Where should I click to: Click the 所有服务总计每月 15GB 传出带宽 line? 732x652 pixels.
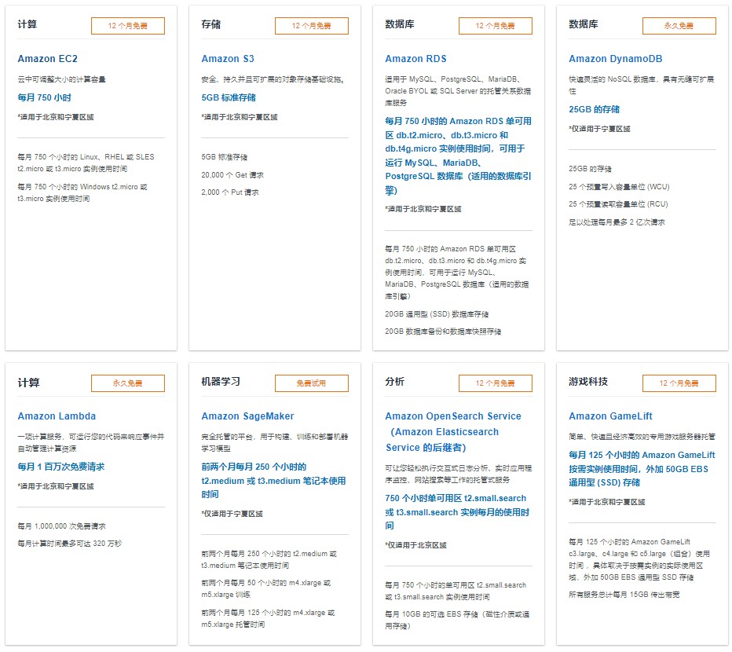coord(624,595)
